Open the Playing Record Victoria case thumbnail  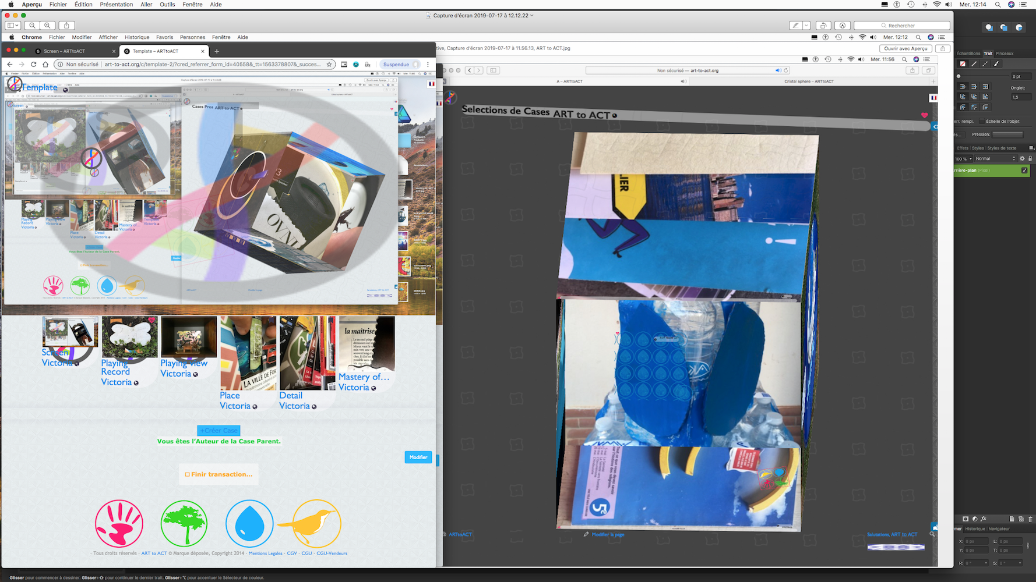coord(129,337)
